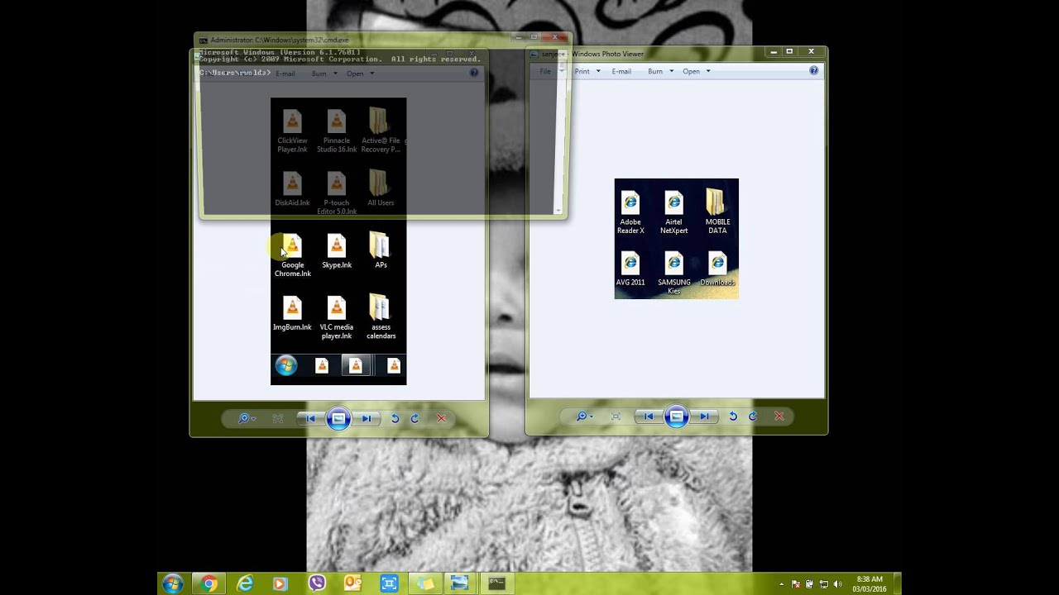Go to previous picture in right Photo Viewer
Viewport: 1059px width, 595px height.
649,416
